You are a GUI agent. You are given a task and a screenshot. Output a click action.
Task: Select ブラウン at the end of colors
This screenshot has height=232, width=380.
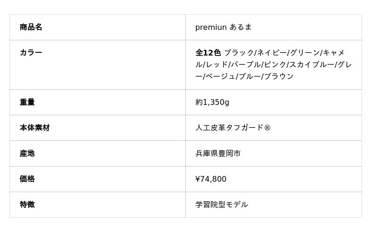[279, 76]
